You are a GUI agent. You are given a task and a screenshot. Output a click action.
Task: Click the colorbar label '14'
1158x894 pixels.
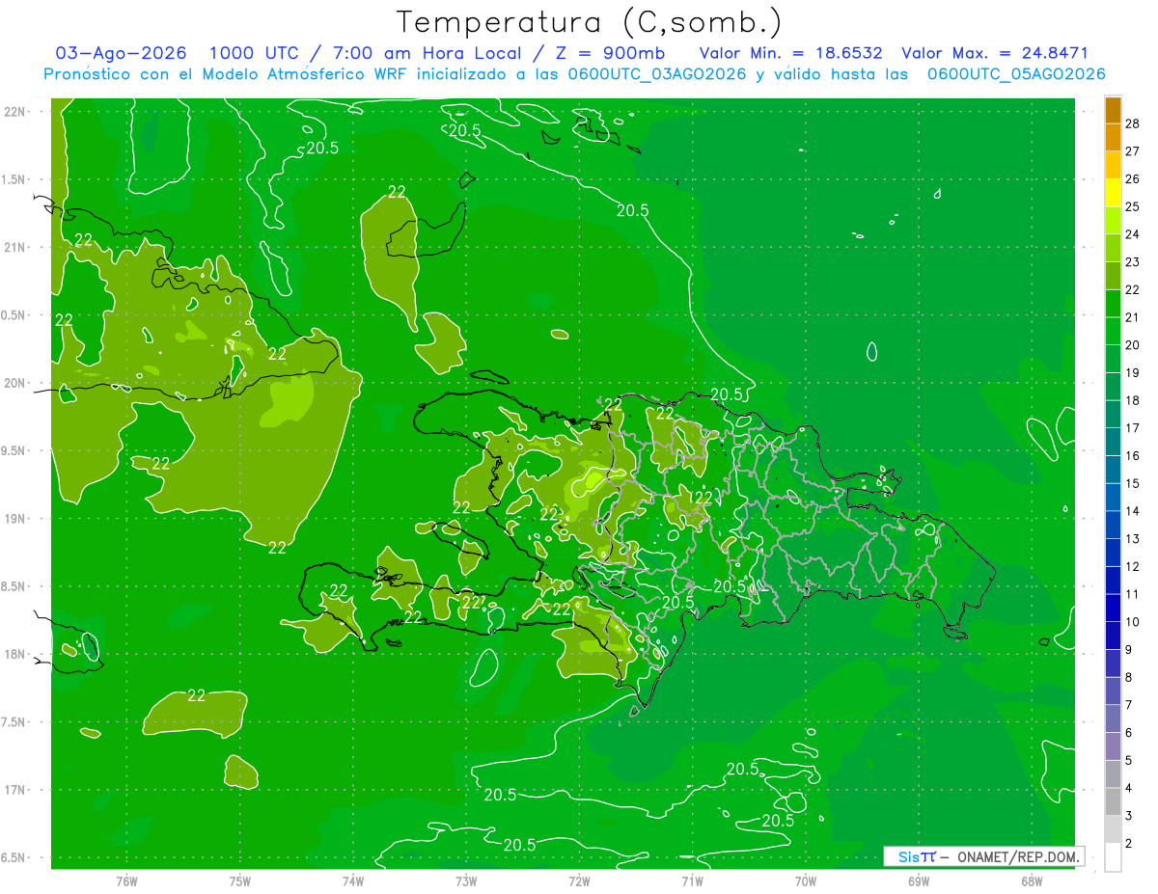tap(1133, 511)
